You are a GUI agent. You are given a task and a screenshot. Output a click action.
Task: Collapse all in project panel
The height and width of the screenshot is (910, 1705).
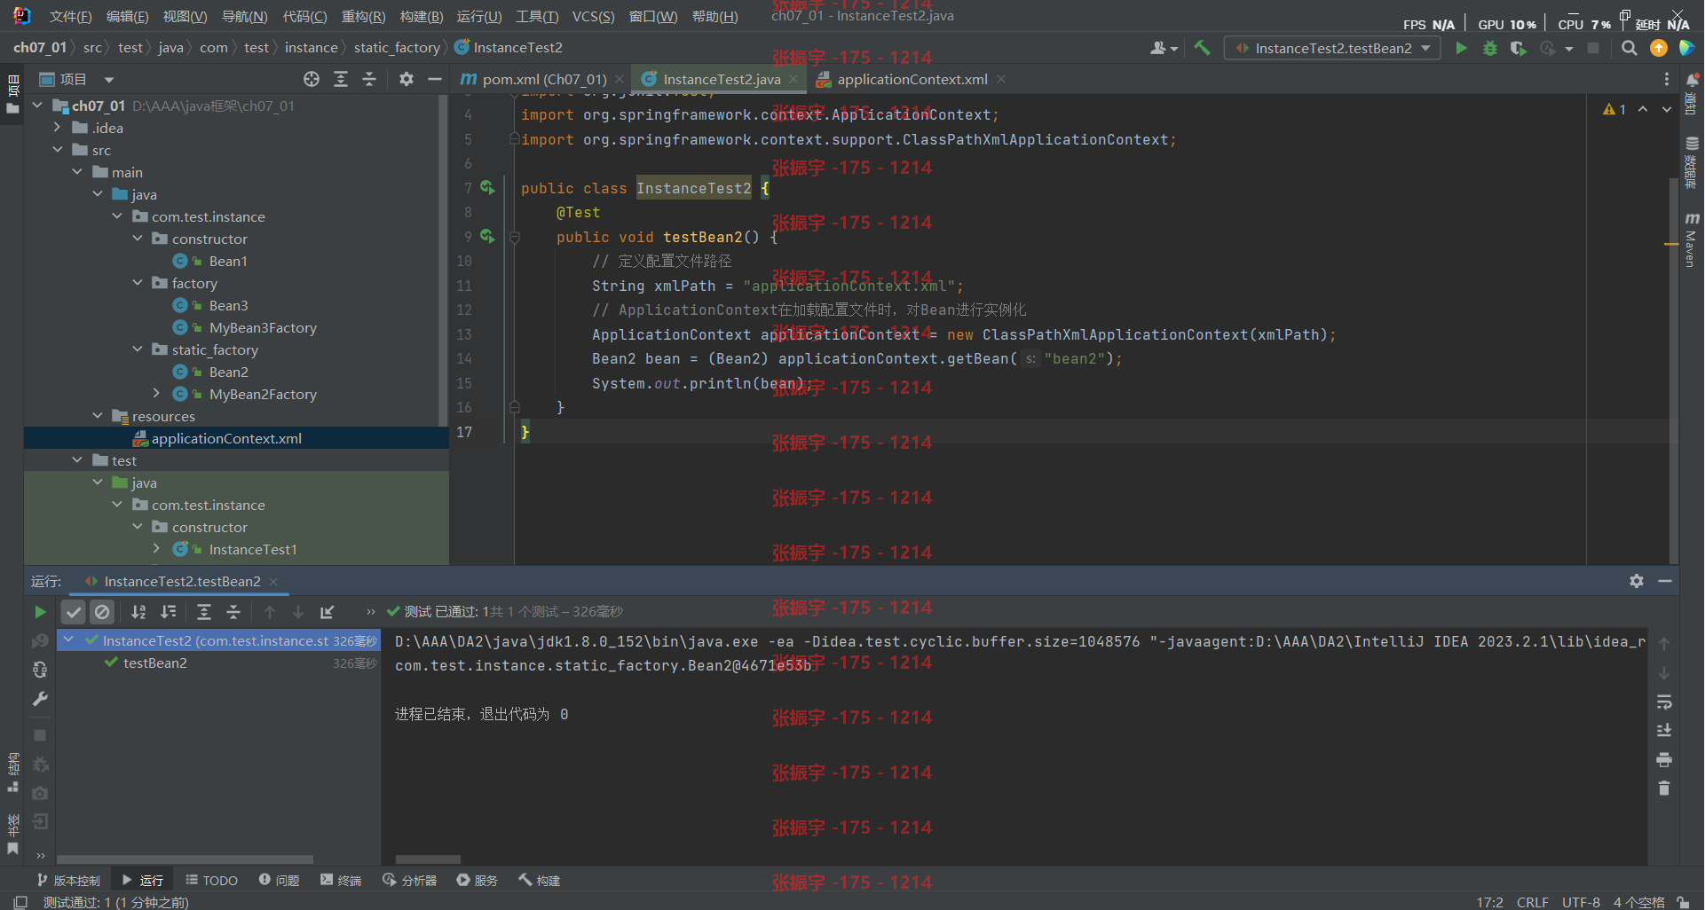click(369, 79)
